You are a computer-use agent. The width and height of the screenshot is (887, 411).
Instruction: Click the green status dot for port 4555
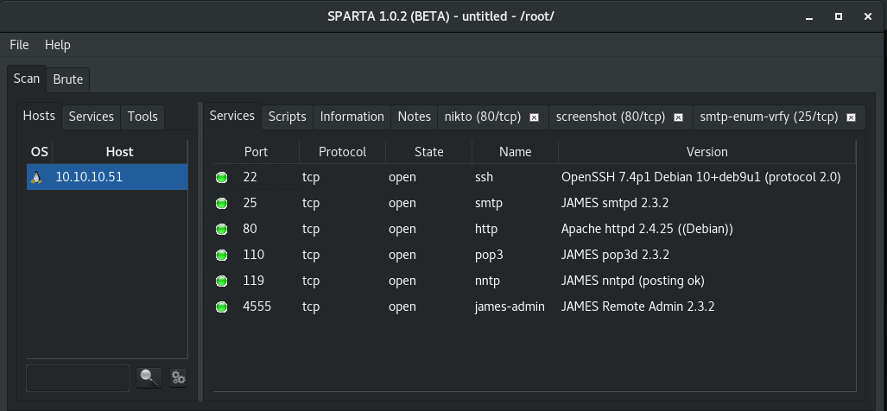[221, 307]
